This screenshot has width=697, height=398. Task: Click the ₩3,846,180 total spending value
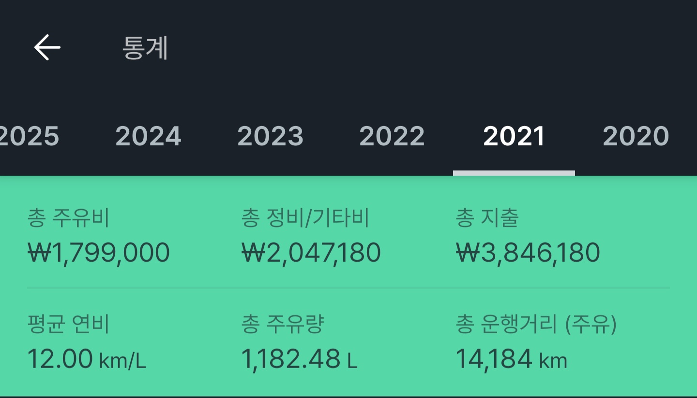click(528, 253)
